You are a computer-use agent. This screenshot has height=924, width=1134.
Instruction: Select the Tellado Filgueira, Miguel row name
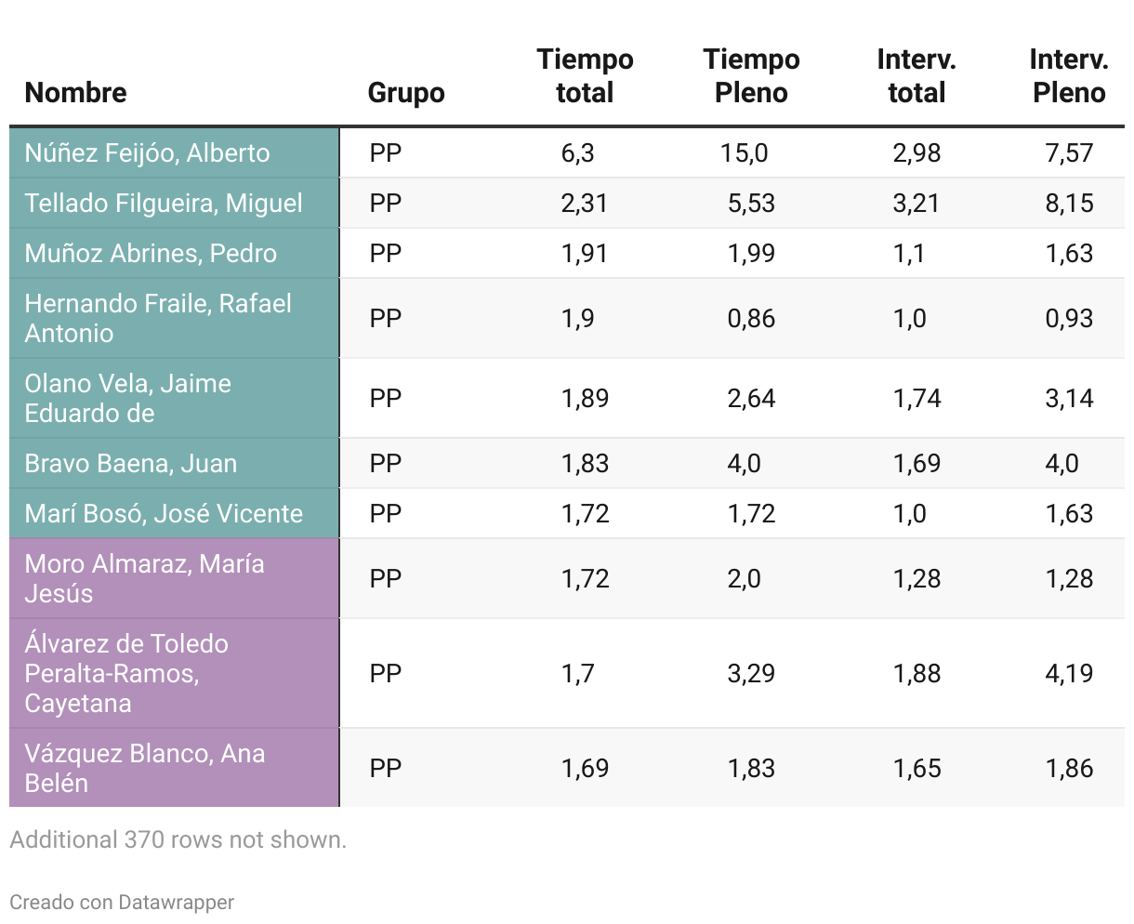tap(164, 204)
